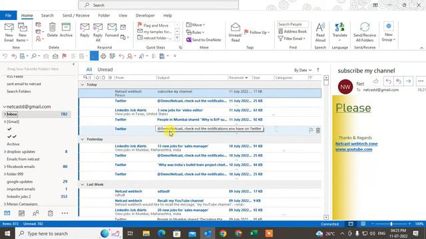
Task: Open the Help tab
Action: pos(167,15)
